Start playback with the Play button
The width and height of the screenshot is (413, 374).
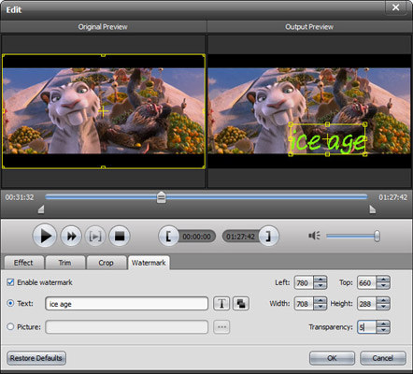click(45, 236)
